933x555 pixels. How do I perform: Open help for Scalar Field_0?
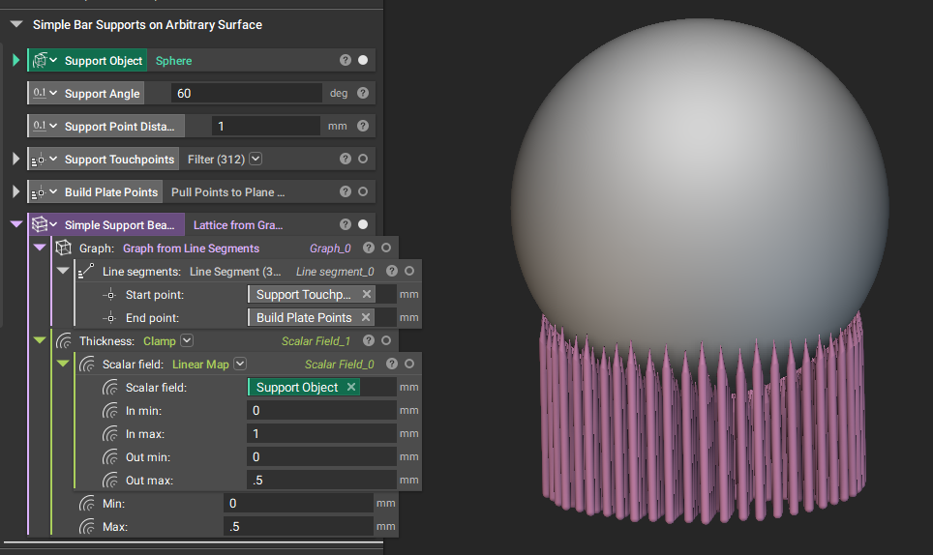[392, 364]
